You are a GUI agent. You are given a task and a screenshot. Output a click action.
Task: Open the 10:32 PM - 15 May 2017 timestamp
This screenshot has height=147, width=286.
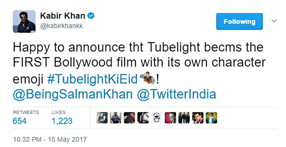coord(50,139)
